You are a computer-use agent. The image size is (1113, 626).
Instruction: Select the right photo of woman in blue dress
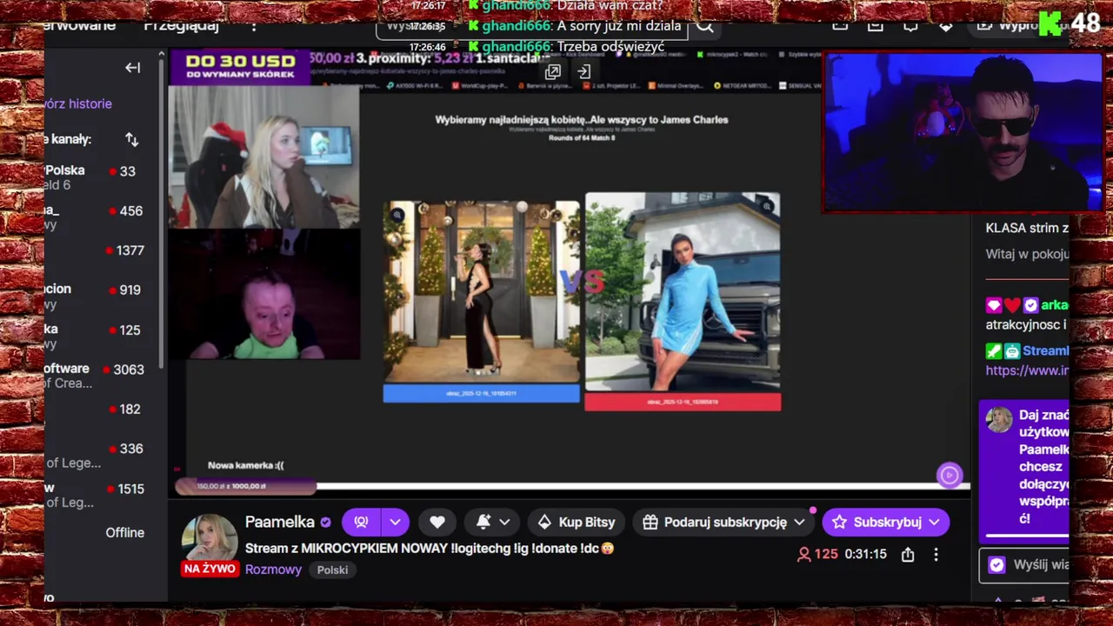(683, 291)
